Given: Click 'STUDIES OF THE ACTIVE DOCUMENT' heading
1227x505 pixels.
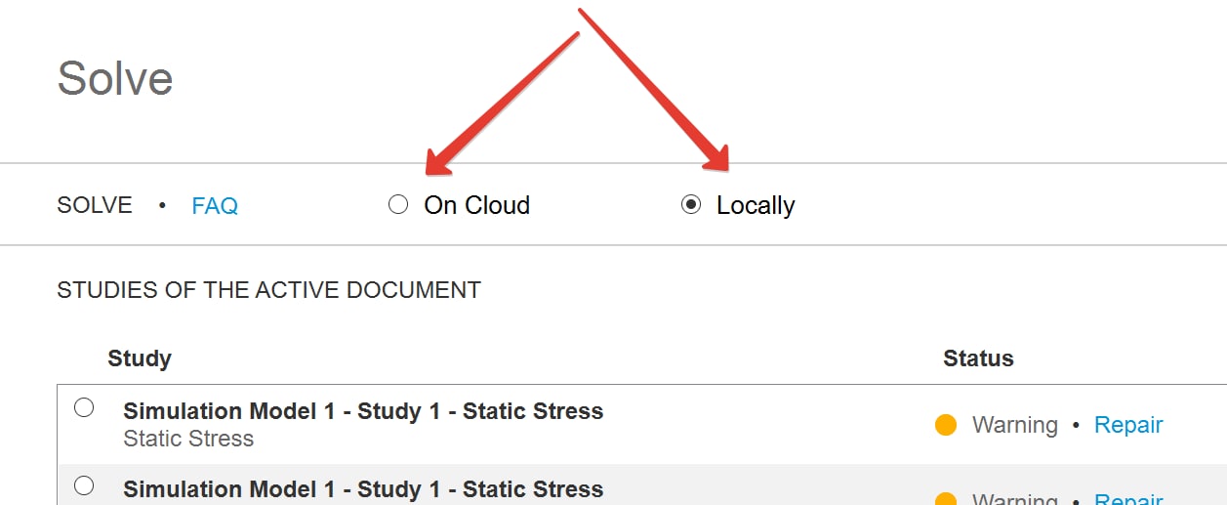Looking at the screenshot, I should [268, 290].
